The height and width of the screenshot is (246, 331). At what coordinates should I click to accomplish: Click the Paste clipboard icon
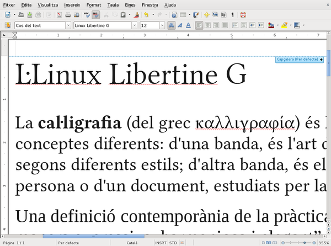tap(123, 15)
